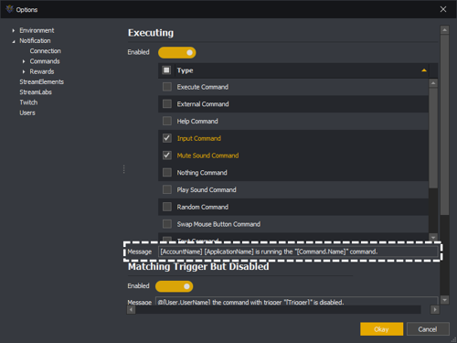
Task: Open the Twitch settings
Action: (x=28, y=102)
